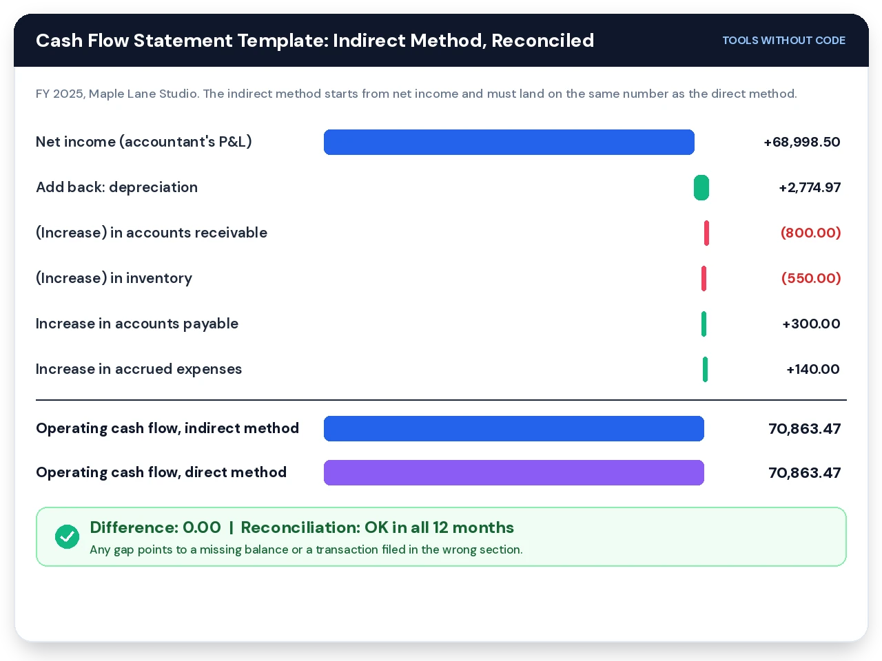Click "(Increase) in accounts receivable" label

point(152,233)
